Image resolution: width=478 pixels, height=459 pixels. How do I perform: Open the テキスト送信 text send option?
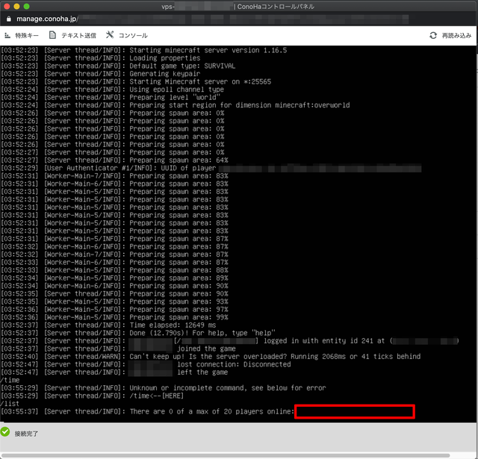(x=78, y=35)
